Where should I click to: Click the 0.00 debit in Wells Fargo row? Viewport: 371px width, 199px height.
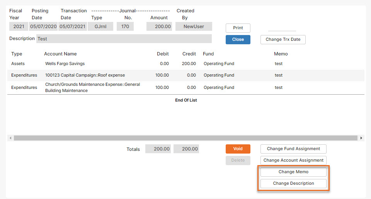[x=165, y=64]
